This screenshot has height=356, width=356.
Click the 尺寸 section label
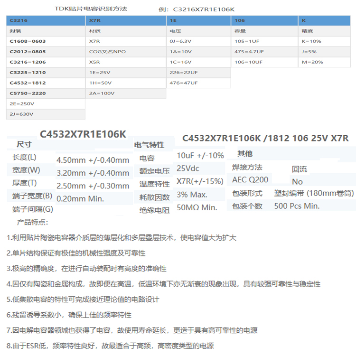[24, 144]
